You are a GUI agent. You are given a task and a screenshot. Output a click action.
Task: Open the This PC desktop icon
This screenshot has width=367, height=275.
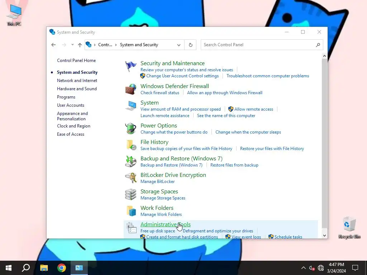(14, 15)
